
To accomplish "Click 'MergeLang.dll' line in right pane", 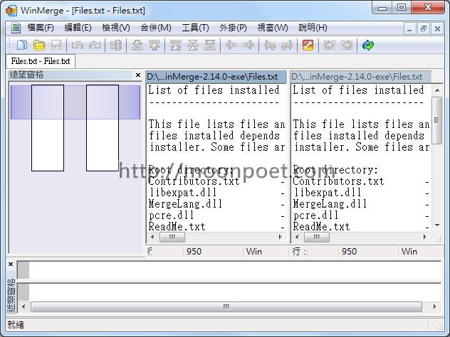I will click(330, 204).
